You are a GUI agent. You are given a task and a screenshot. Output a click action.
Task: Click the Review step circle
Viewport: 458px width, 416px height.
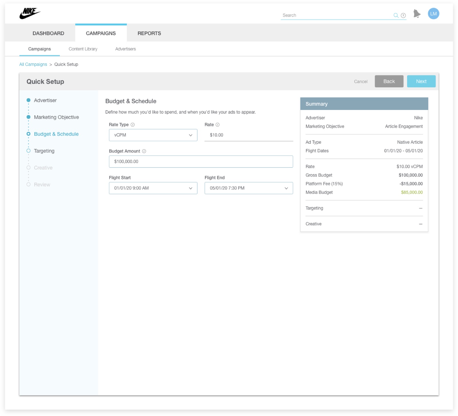pos(28,184)
